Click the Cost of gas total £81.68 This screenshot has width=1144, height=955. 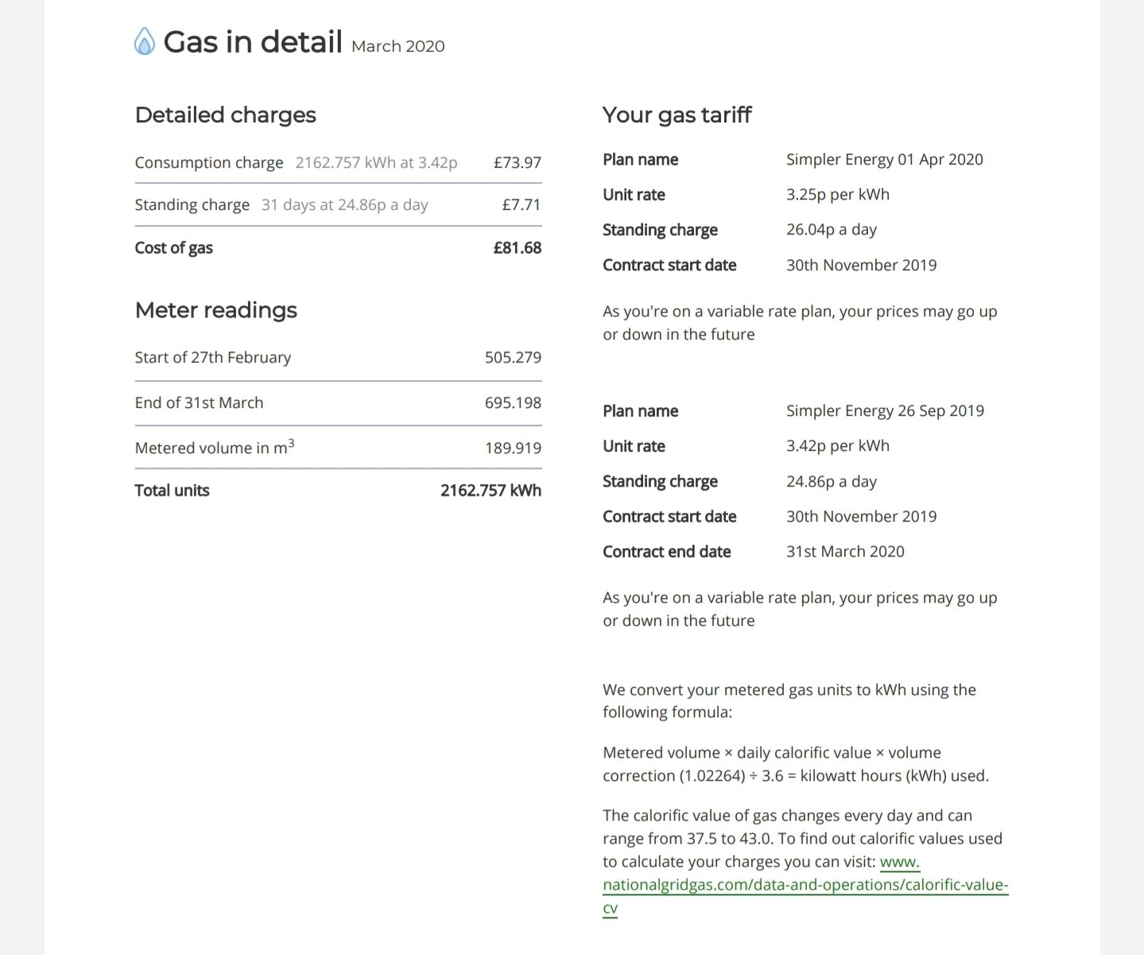click(517, 247)
